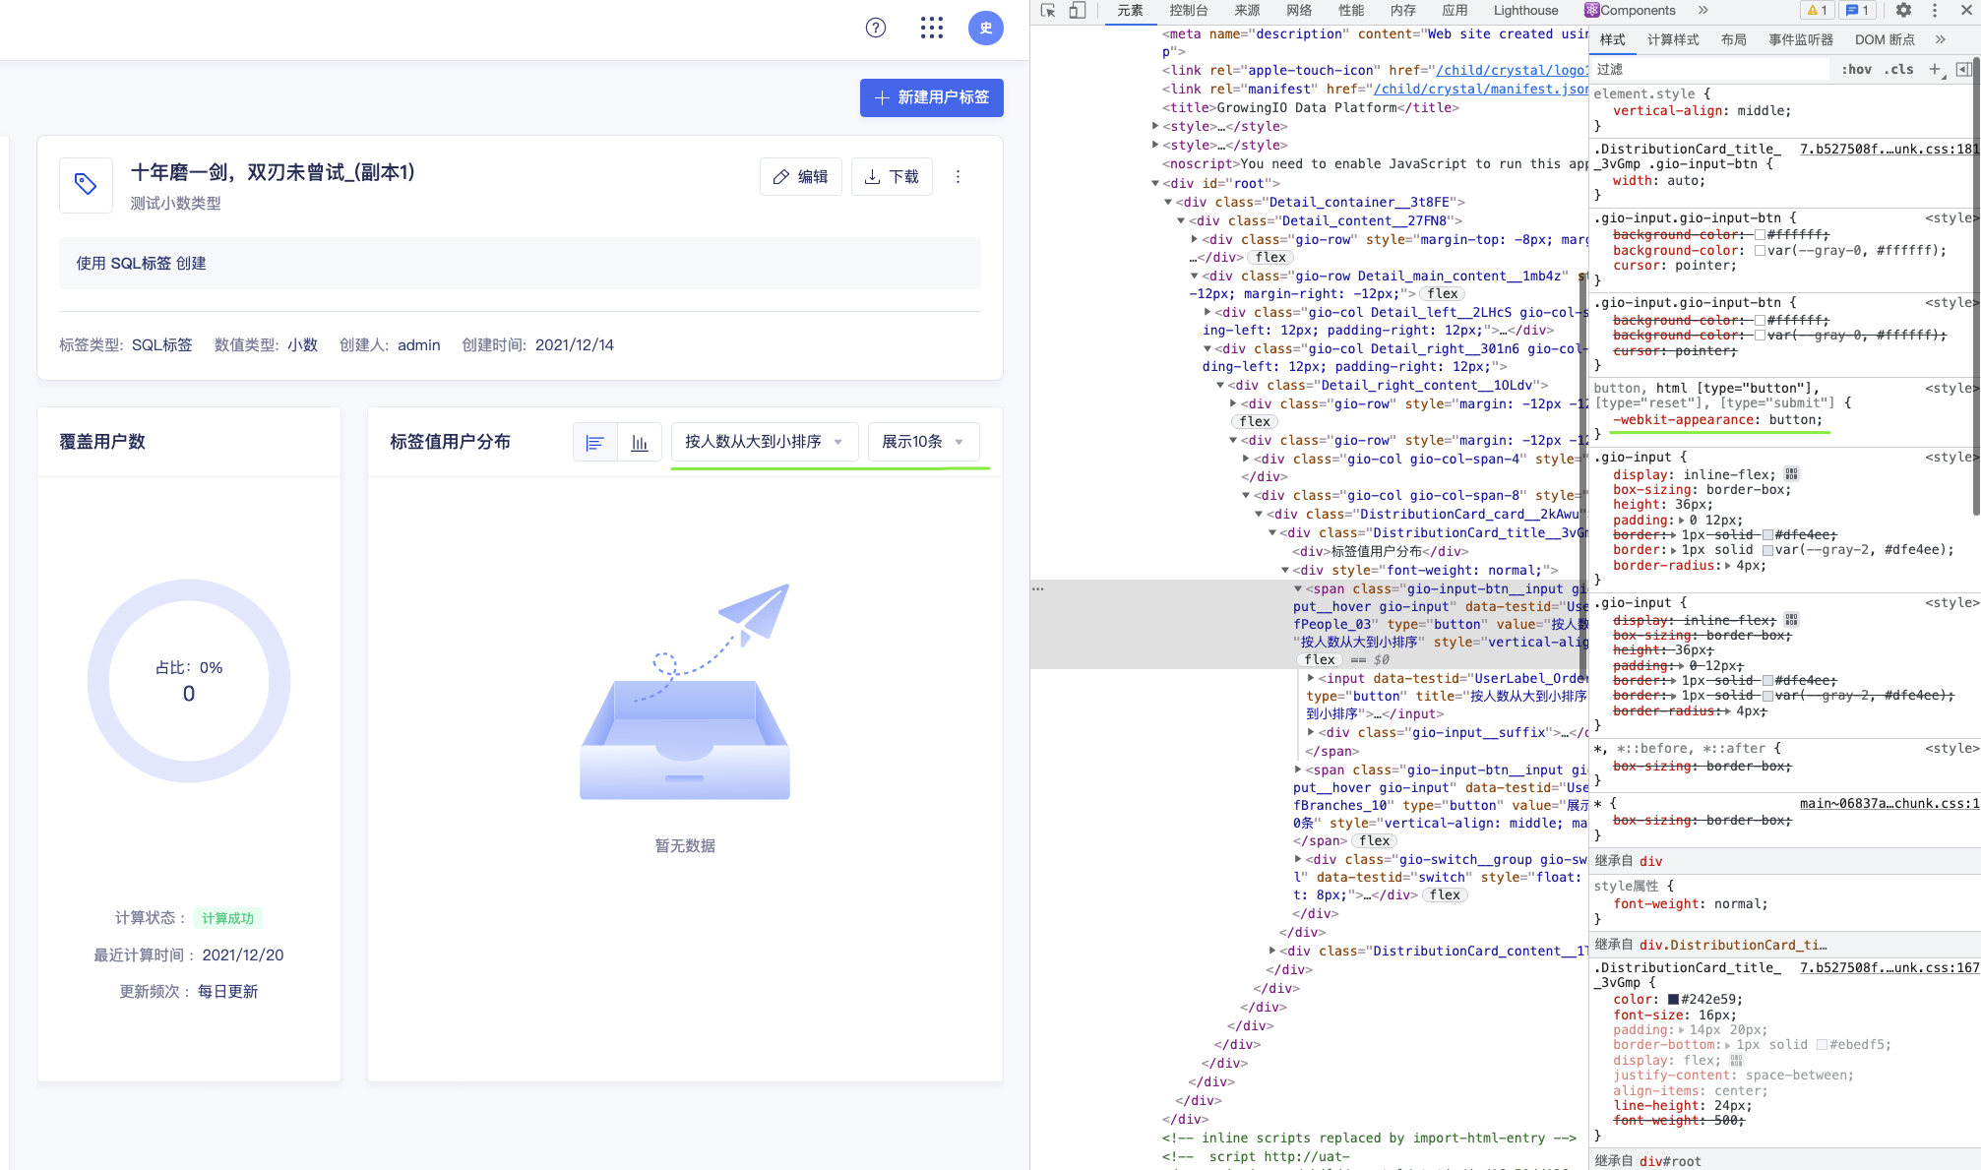Open the apps grid launcher icon

(930, 28)
